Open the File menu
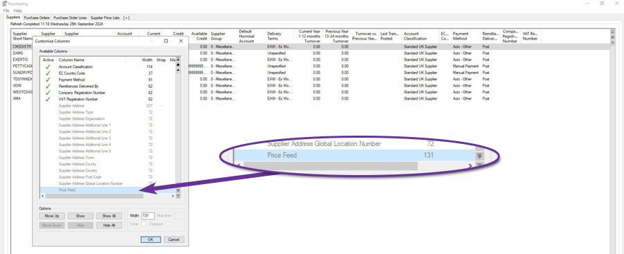The image size is (624, 254). [x=6, y=11]
